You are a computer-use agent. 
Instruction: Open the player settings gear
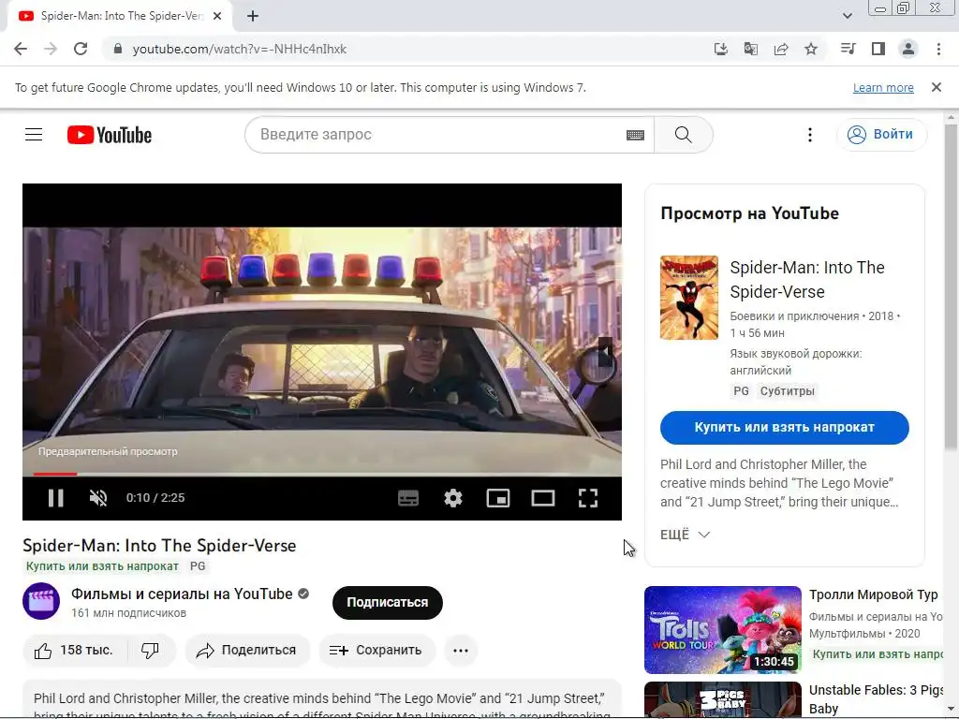click(453, 498)
